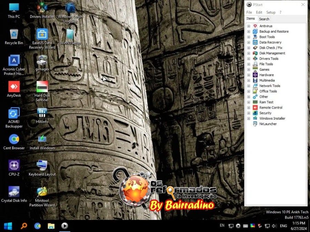Click the Ram Test memory icon in PStart

click(x=255, y=102)
